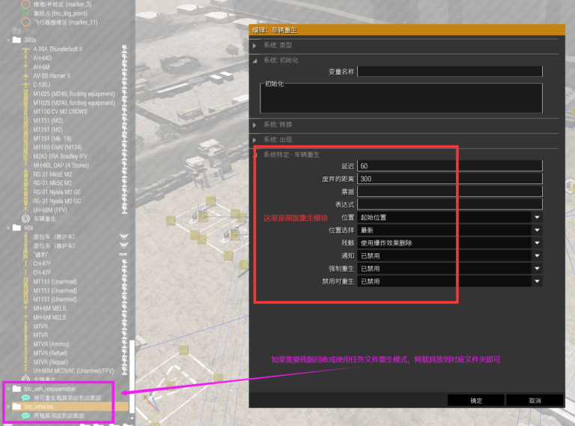Click the 取消 cancel button

pos(535,401)
